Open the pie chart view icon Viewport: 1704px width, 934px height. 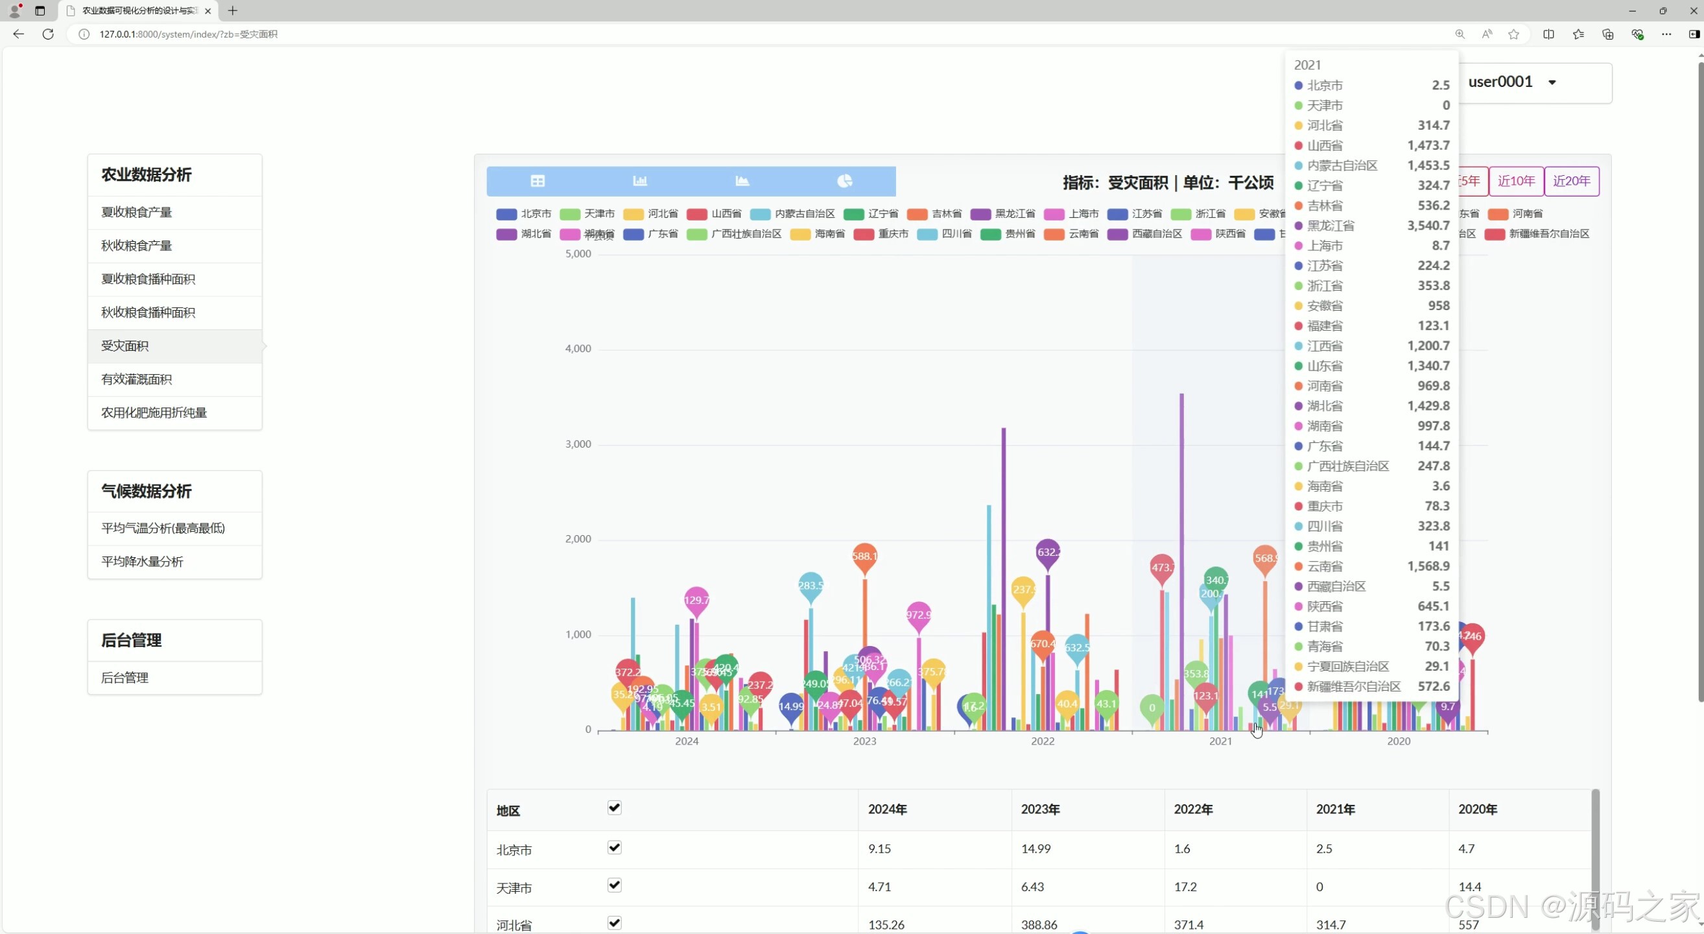[x=845, y=180]
